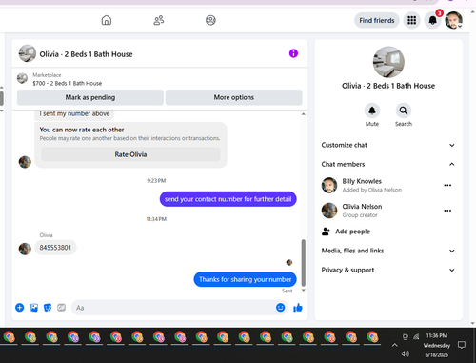Go to the Facebook Home icon
The width and height of the screenshot is (476, 363).
pos(107,20)
